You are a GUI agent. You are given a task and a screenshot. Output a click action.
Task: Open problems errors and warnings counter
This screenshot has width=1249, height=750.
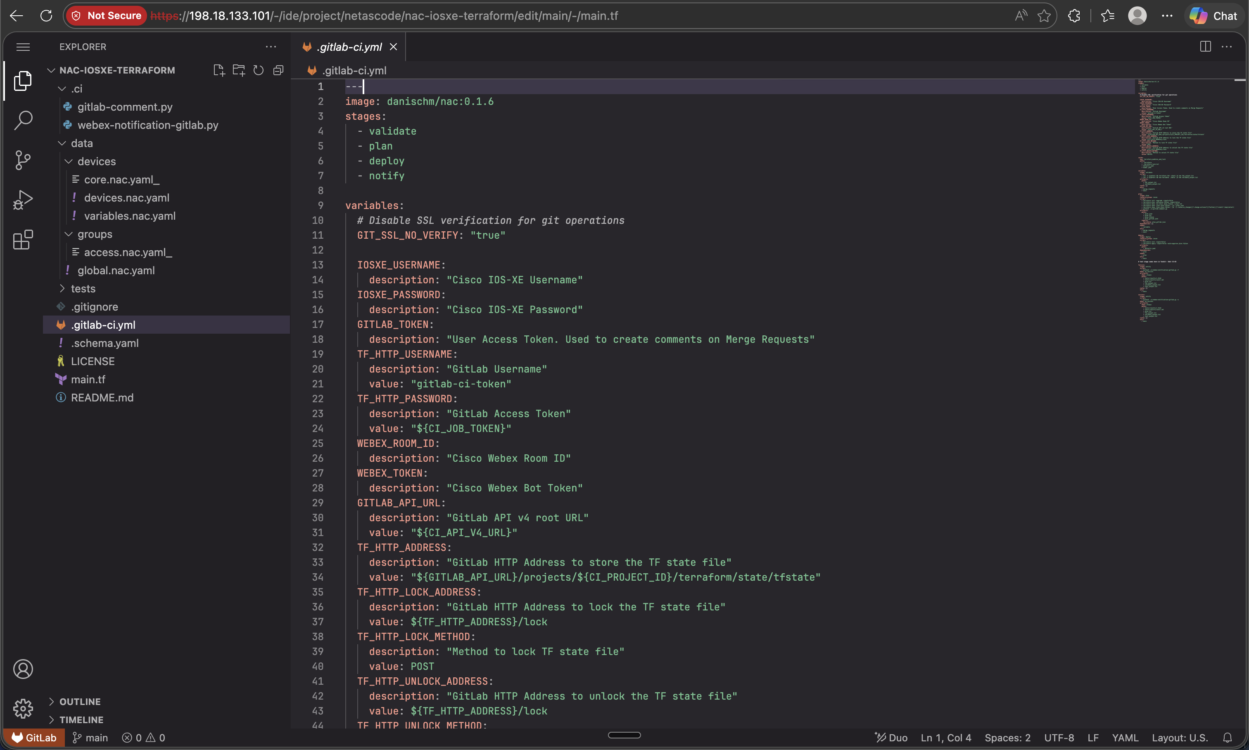144,737
